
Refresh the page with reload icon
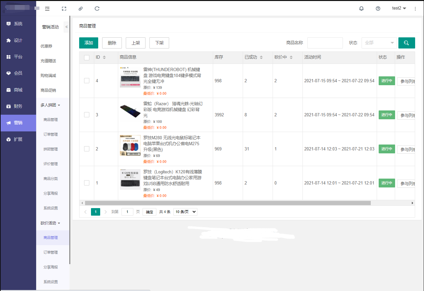pyautogui.click(x=97, y=9)
